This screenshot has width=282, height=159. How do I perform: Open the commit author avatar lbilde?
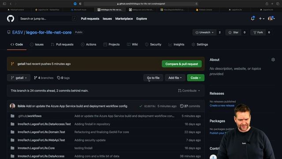point(12,106)
